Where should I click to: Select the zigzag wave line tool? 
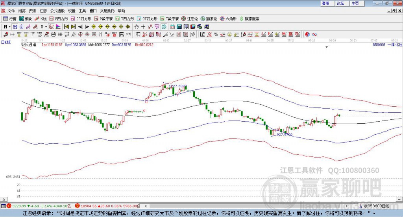click(x=172, y=34)
